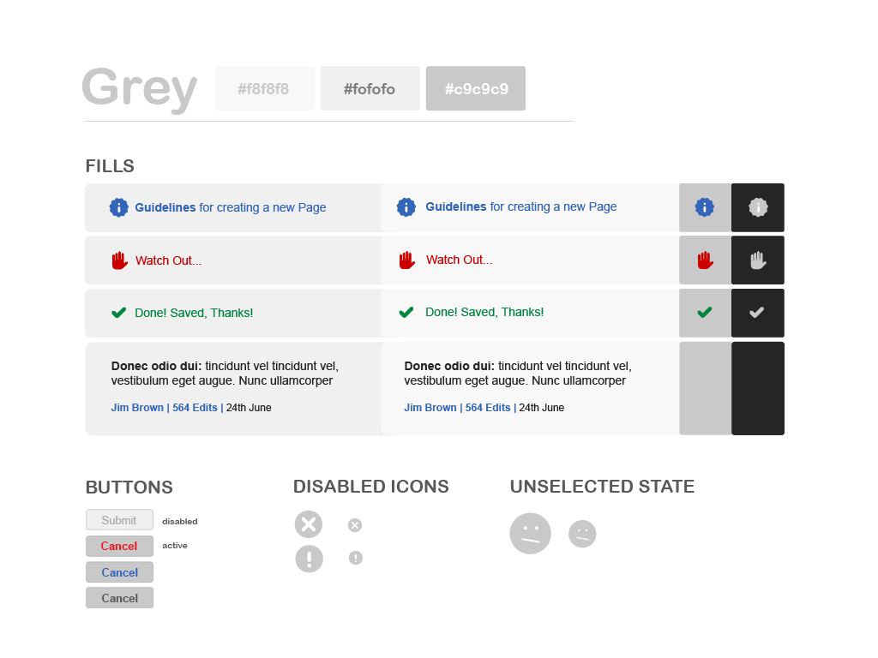This screenshot has height=658, width=878.
Task: Pick the #c9c9c9 grey swatch
Action: [476, 88]
